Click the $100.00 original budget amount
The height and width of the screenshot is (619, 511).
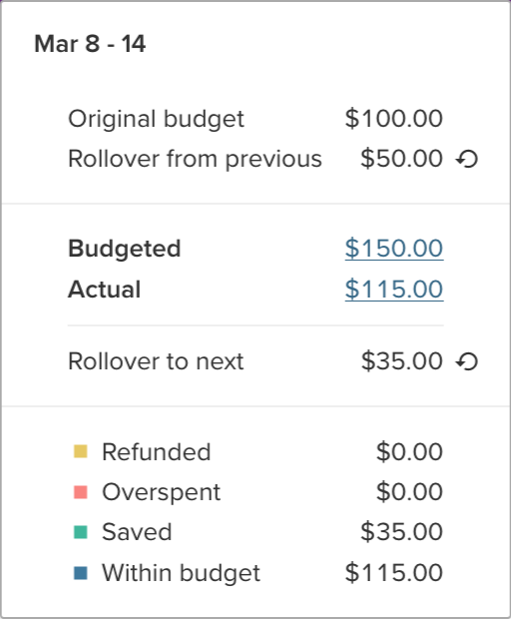coord(394,119)
